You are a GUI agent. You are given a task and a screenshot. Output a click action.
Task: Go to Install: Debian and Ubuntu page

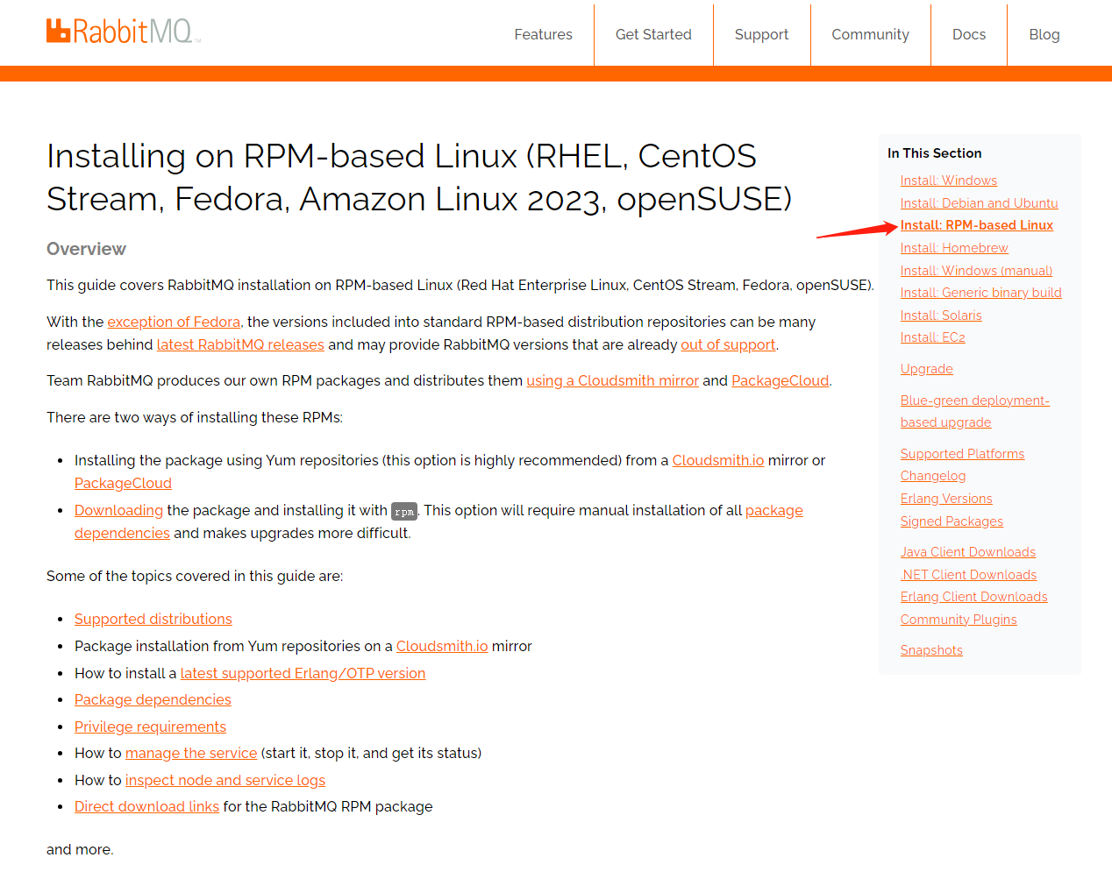(x=979, y=203)
